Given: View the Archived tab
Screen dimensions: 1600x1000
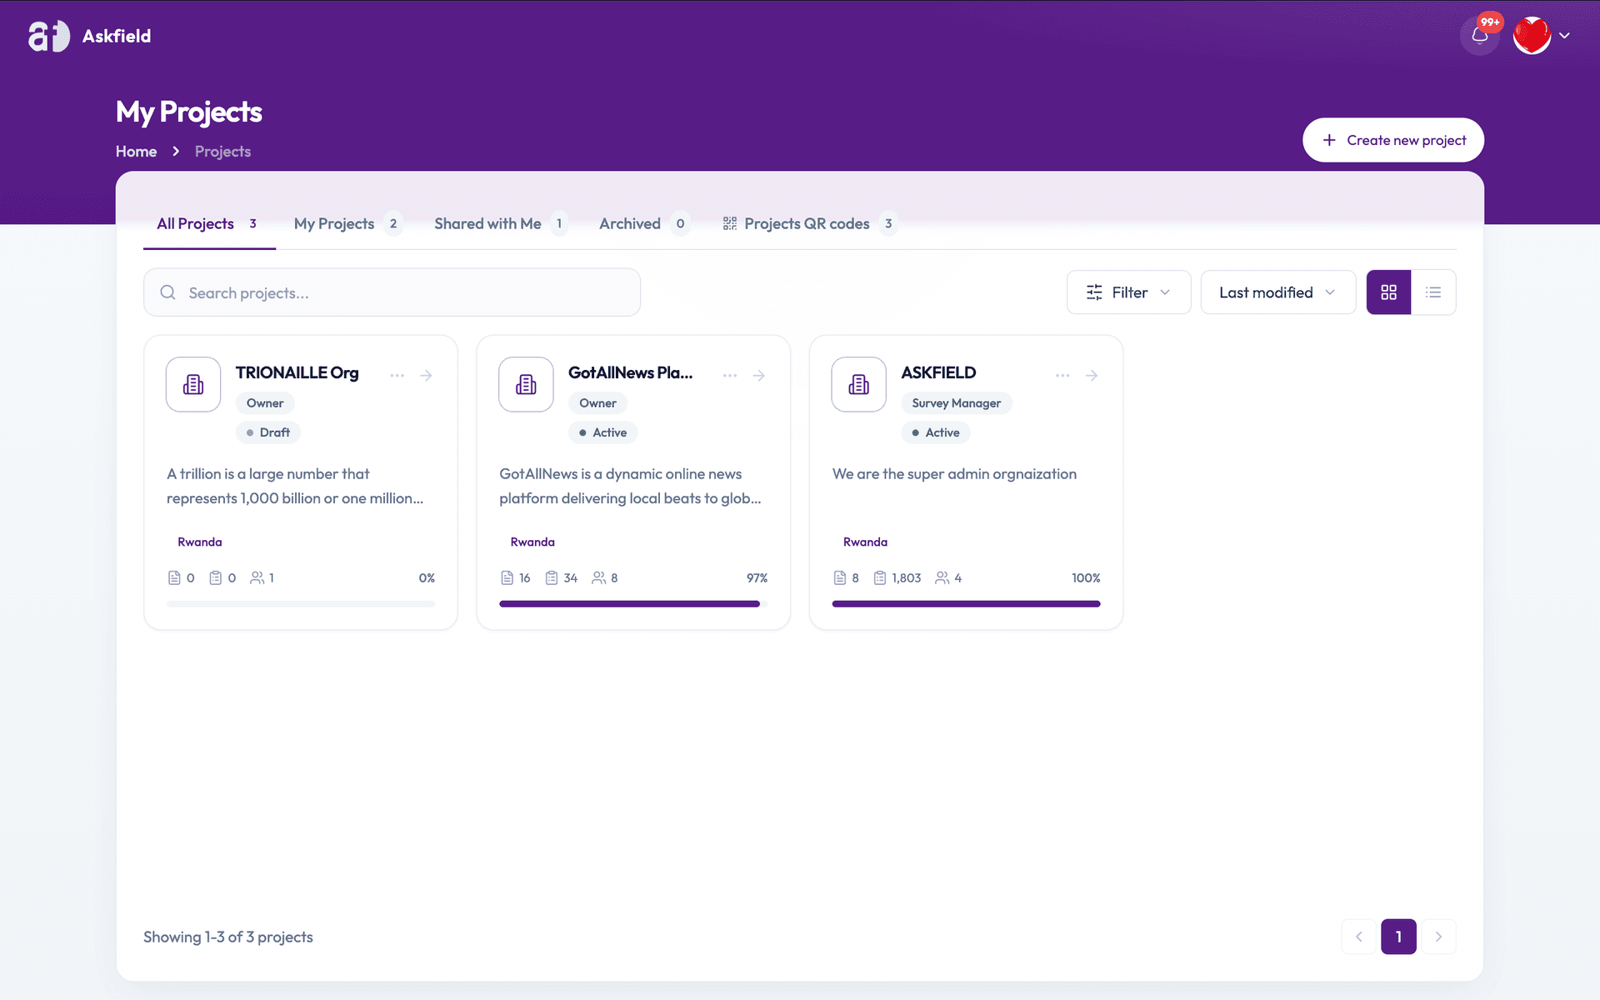Looking at the screenshot, I should coord(643,223).
